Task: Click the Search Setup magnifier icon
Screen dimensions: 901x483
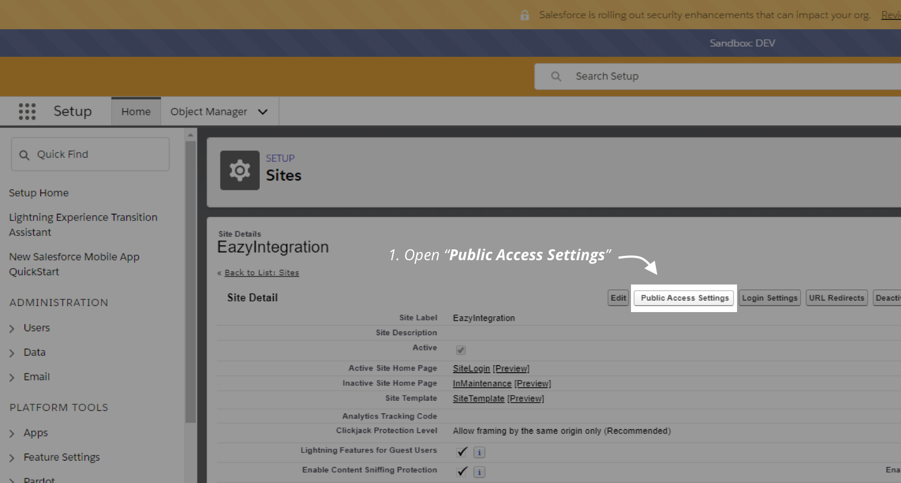Action: pos(556,76)
